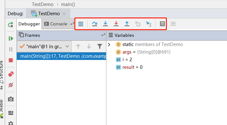Switch to the Console tab
The width and height of the screenshot is (227, 125).
point(56,24)
